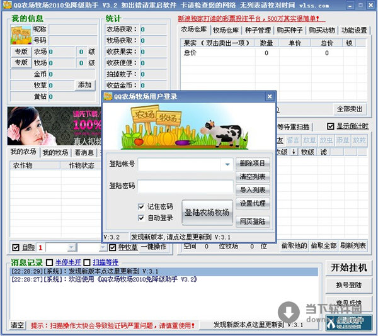Uncheck the 自购 checkbox
Screen dimensions: 378x336
16,247
